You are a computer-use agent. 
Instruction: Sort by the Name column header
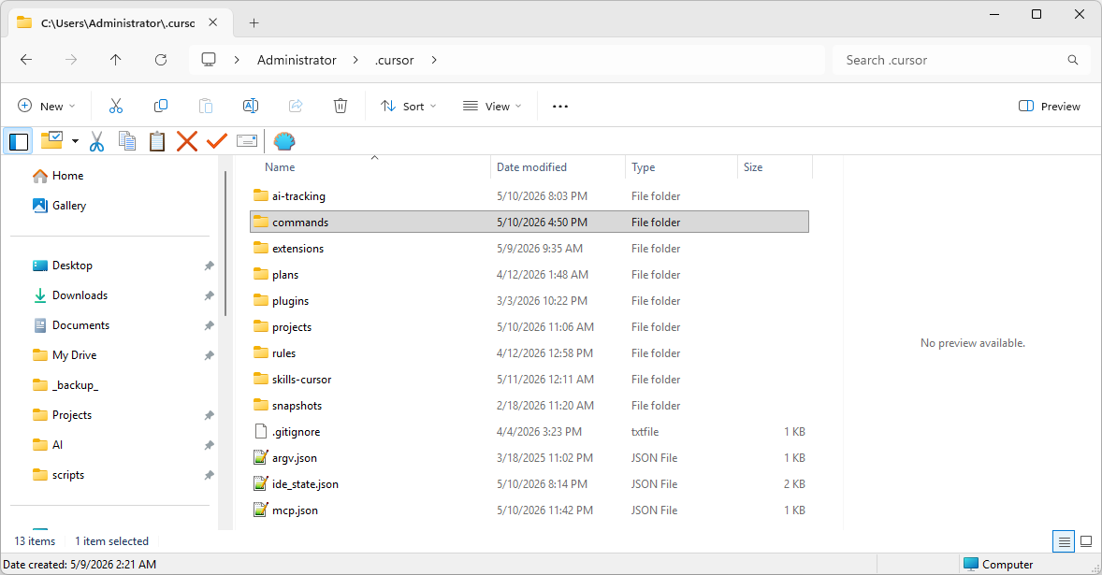280,167
